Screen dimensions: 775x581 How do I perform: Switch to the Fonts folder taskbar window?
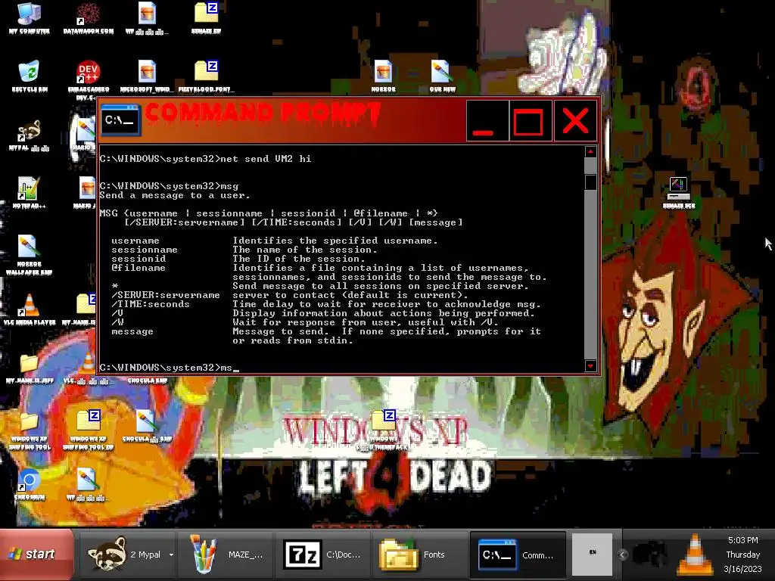click(419, 555)
